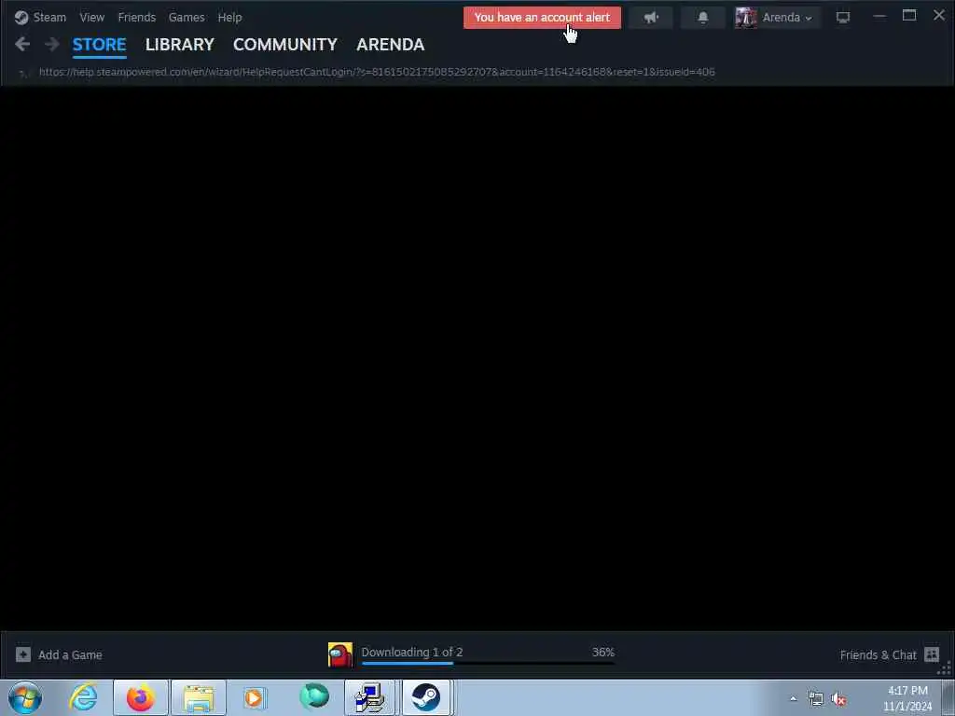Click the Add a Game plus icon
The image size is (955, 716).
(23, 654)
